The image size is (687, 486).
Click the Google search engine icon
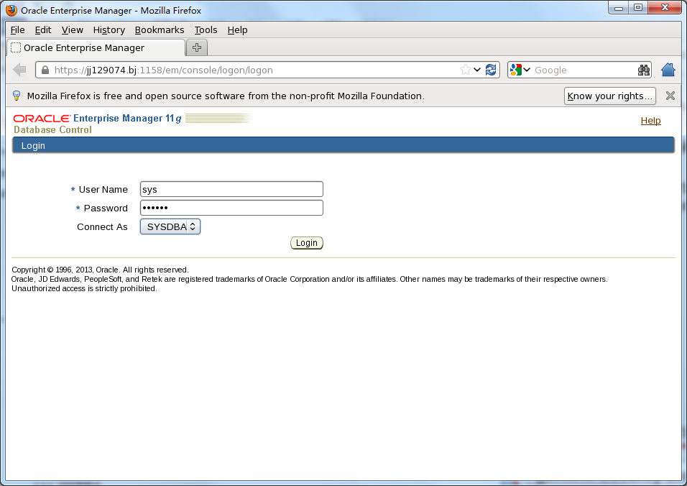[517, 70]
